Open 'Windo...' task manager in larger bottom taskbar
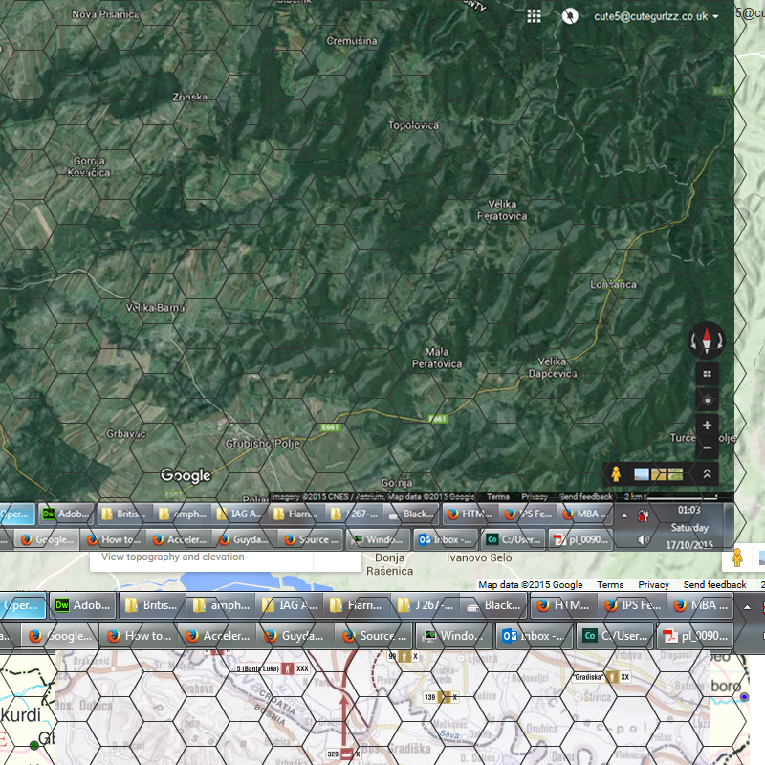 click(452, 636)
